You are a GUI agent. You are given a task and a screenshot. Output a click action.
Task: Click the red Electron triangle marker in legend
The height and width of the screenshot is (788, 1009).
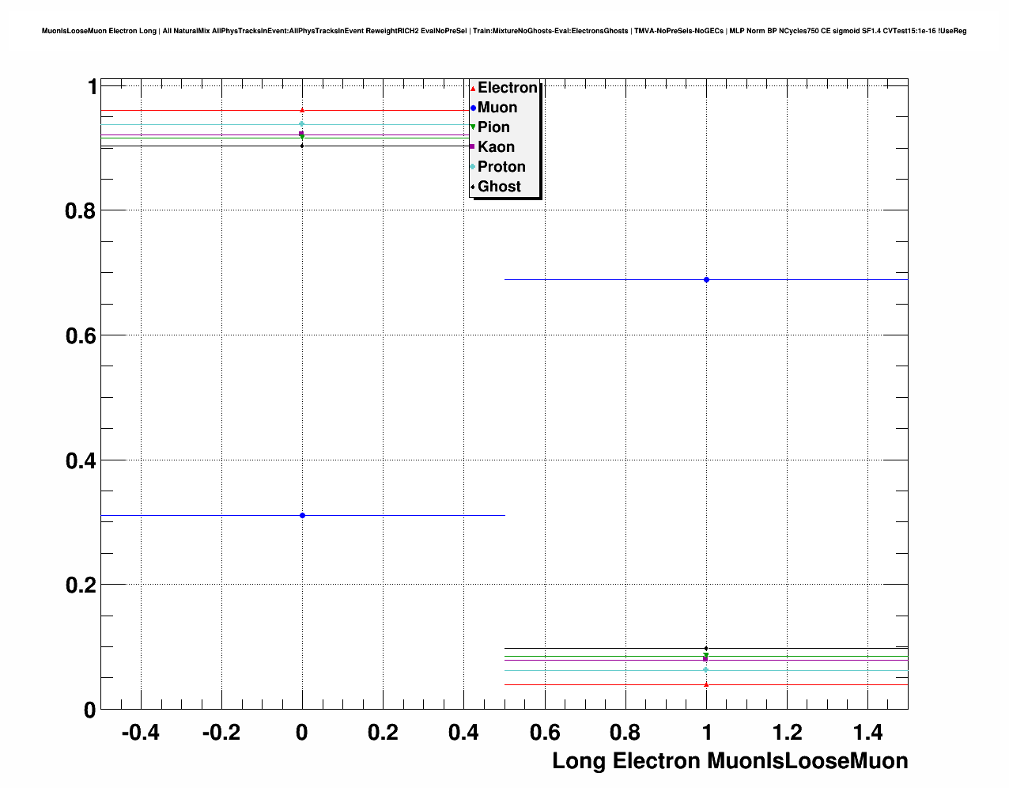(x=473, y=88)
